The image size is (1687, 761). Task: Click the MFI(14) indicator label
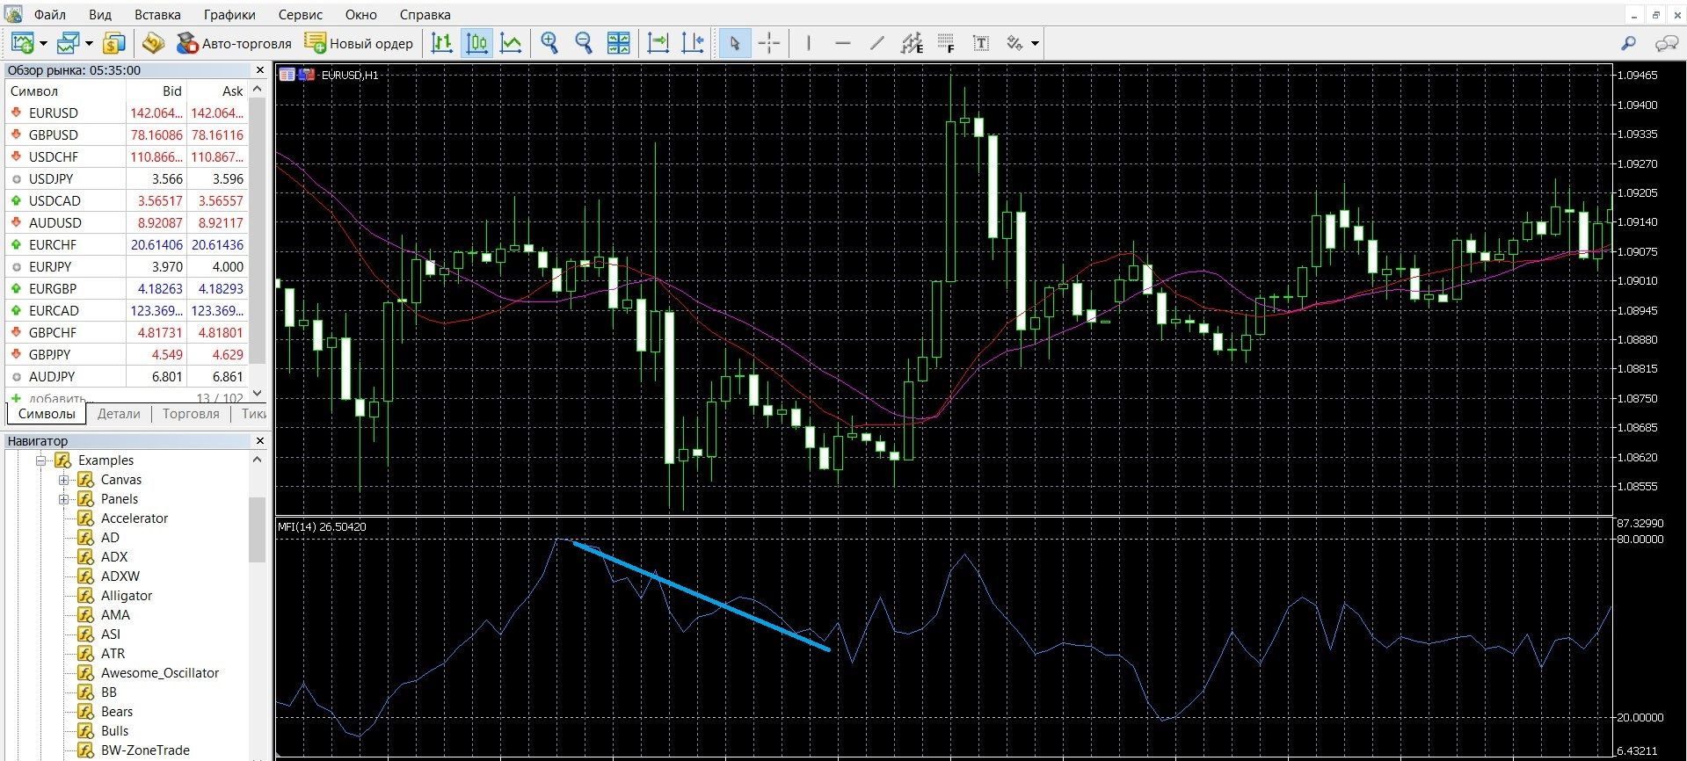pos(322,526)
